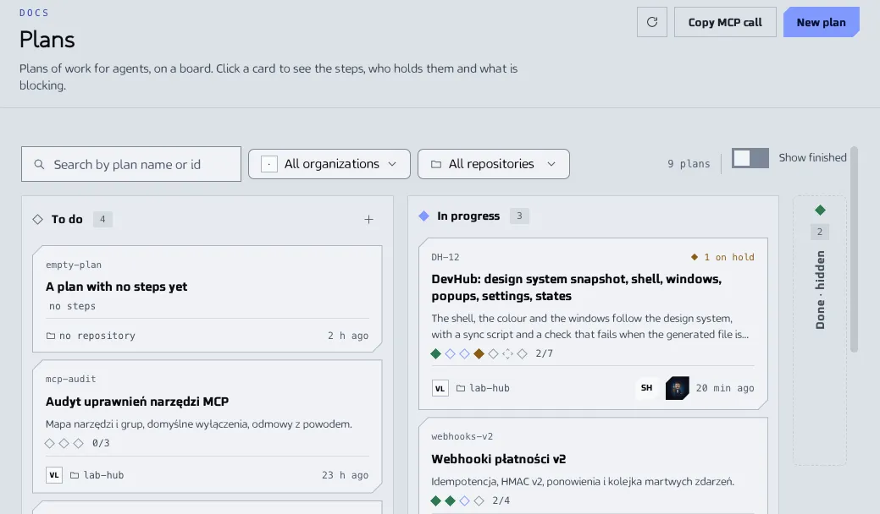Click the Copy MCP call button
The image size is (880, 514).
[725, 22]
